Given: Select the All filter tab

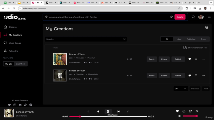Looking at the screenshot, I should [167, 39].
